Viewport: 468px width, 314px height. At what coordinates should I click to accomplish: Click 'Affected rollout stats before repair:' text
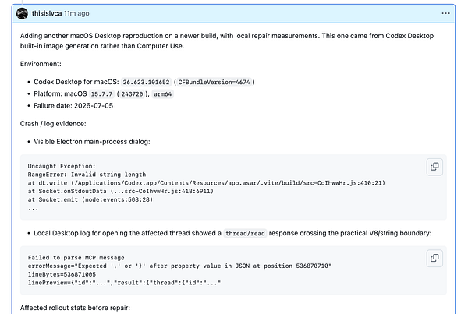[x=75, y=308]
